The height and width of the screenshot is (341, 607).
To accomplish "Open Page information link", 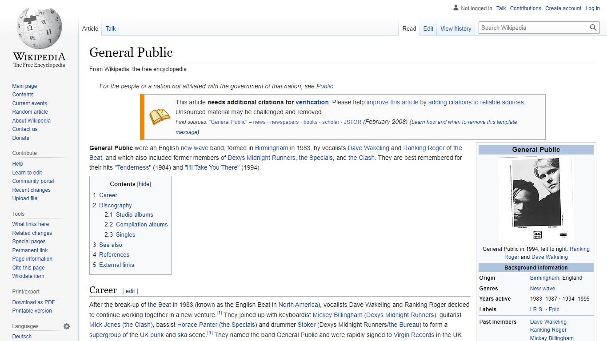I will (32, 259).
